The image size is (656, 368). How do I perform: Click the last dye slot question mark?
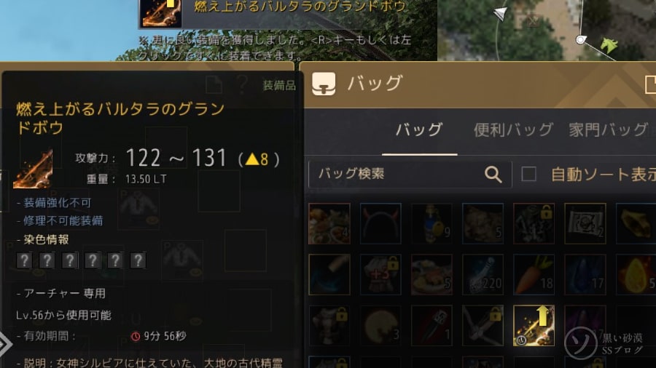[138, 260]
